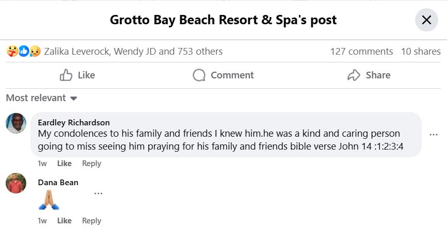
Task: Open Dana Bean's profile name link
Action: pyautogui.click(x=58, y=182)
